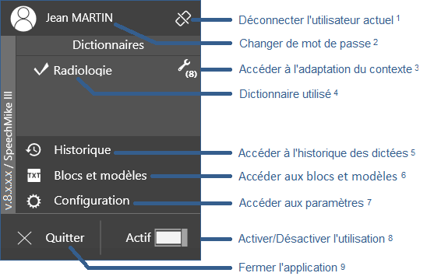Click the TXT blocs icon
Image resolution: width=427 pixels, height=280 pixels.
point(34,175)
